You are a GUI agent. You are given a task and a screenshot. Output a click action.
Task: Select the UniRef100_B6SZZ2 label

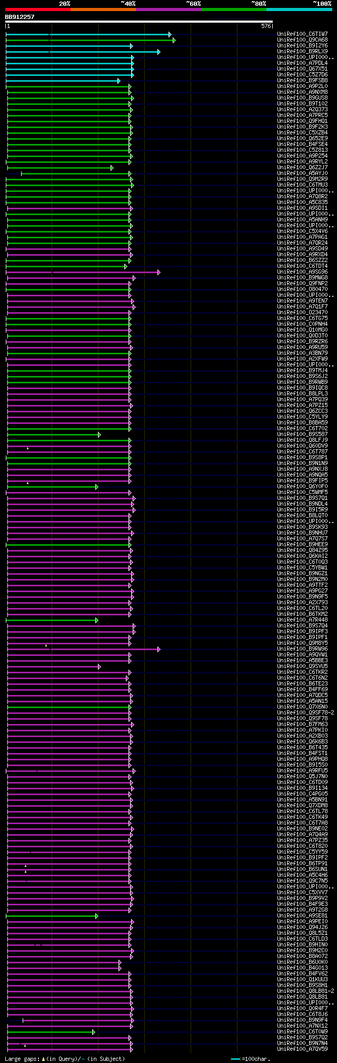[x=302, y=260]
